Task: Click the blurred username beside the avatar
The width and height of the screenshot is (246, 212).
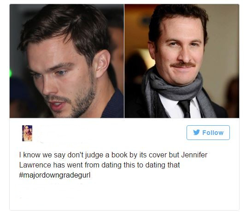Action: point(61,134)
